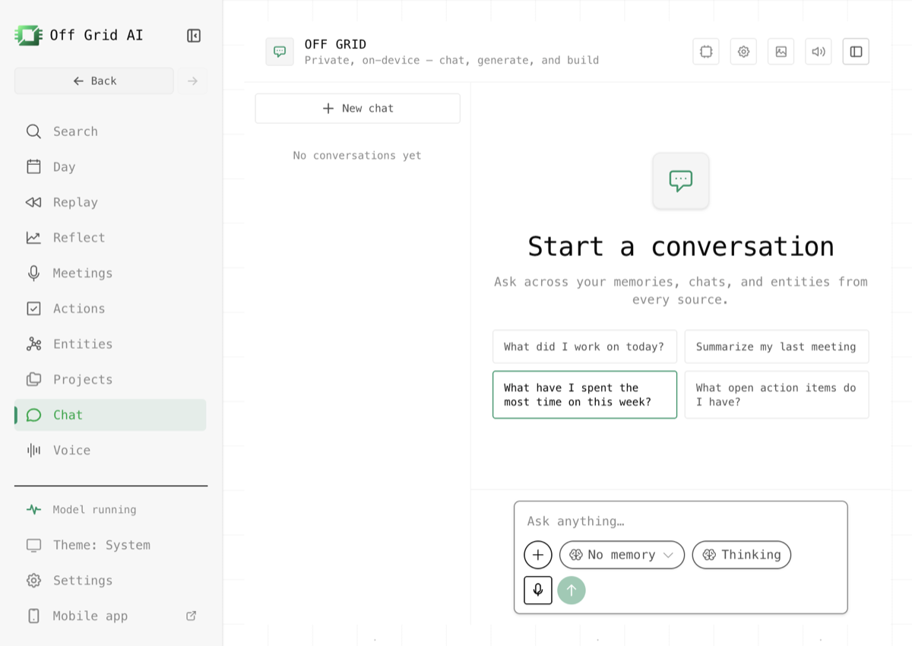
Task: Click the large chat bubble icon above heading
Action: (681, 181)
